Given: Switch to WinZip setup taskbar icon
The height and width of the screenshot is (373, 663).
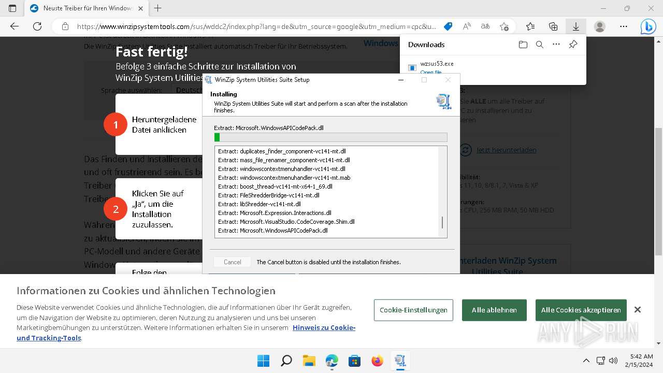Looking at the screenshot, I should coord(400,361).
